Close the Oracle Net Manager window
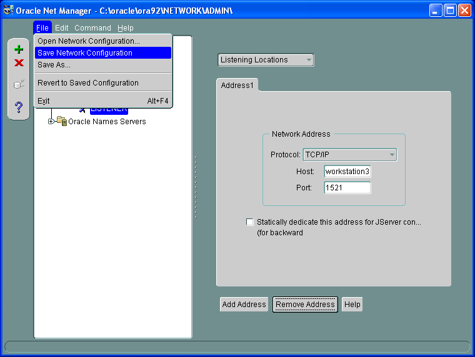Viewport: 475px width, 357px height. click(x=464, y=11)
